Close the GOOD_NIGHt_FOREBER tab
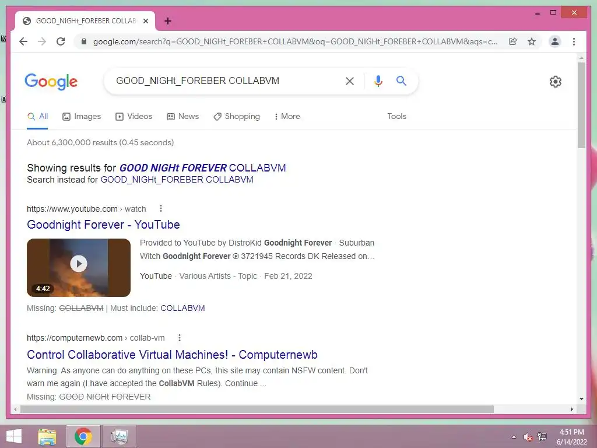This screenshot has width=597, height=448. 145,21
